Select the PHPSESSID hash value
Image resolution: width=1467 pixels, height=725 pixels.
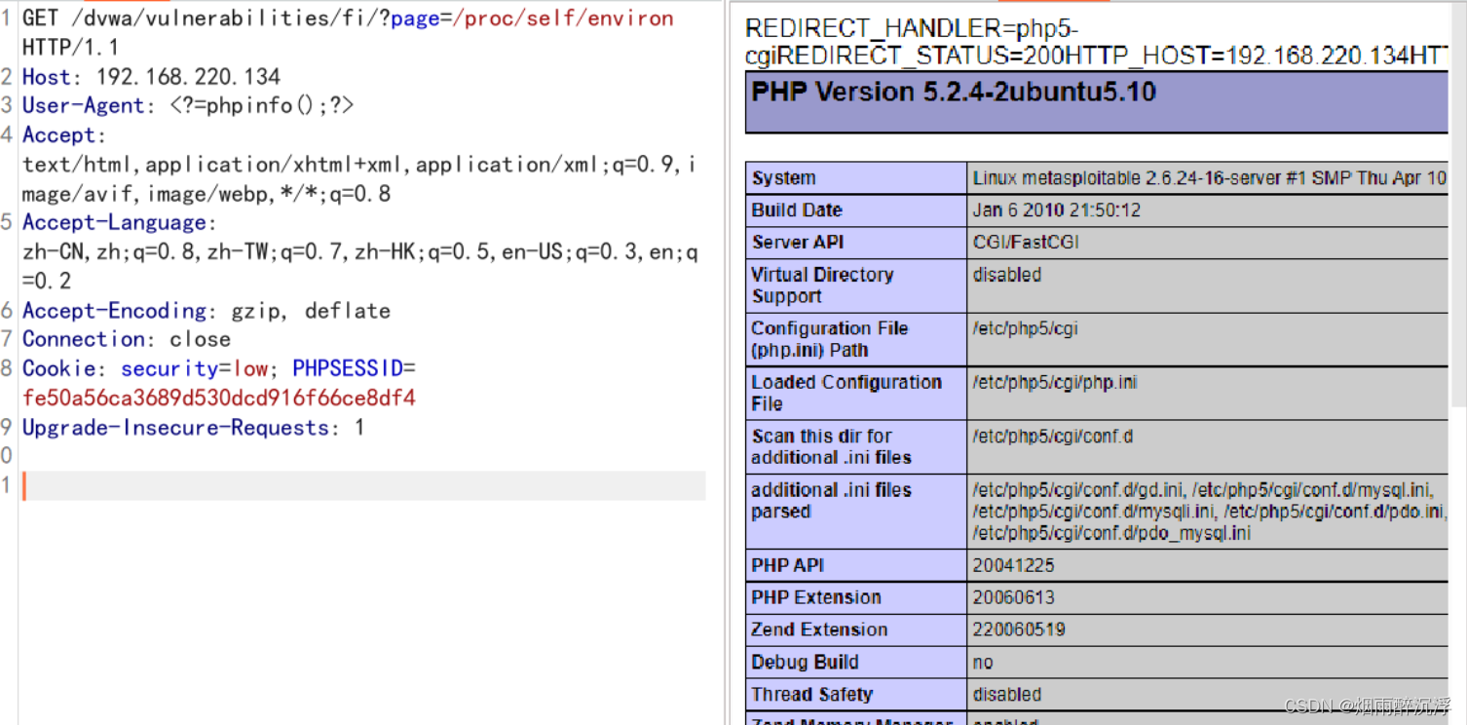(x=219, y=398)
